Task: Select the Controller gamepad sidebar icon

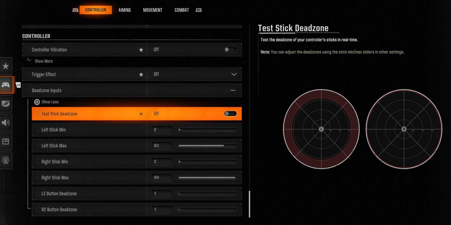Action: click(x=6, y=85)
